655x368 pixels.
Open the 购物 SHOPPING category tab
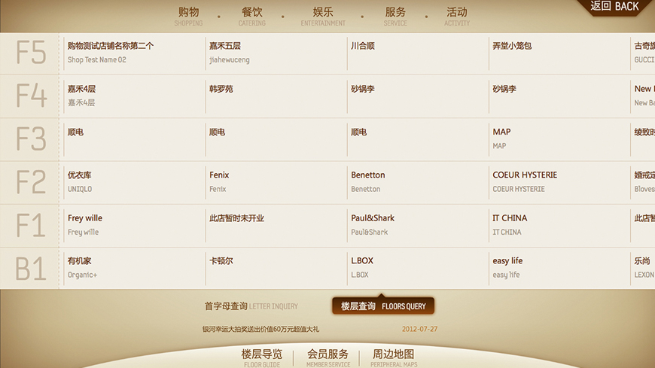pos(188,17)
